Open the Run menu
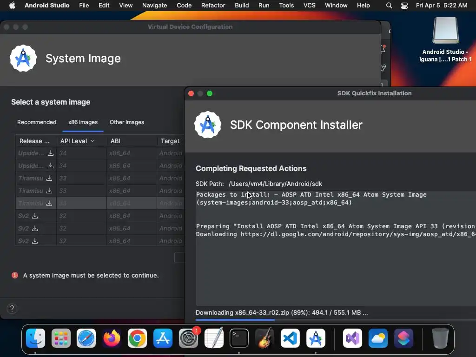Viewport: 476px width, 357px height. [264, 6]
